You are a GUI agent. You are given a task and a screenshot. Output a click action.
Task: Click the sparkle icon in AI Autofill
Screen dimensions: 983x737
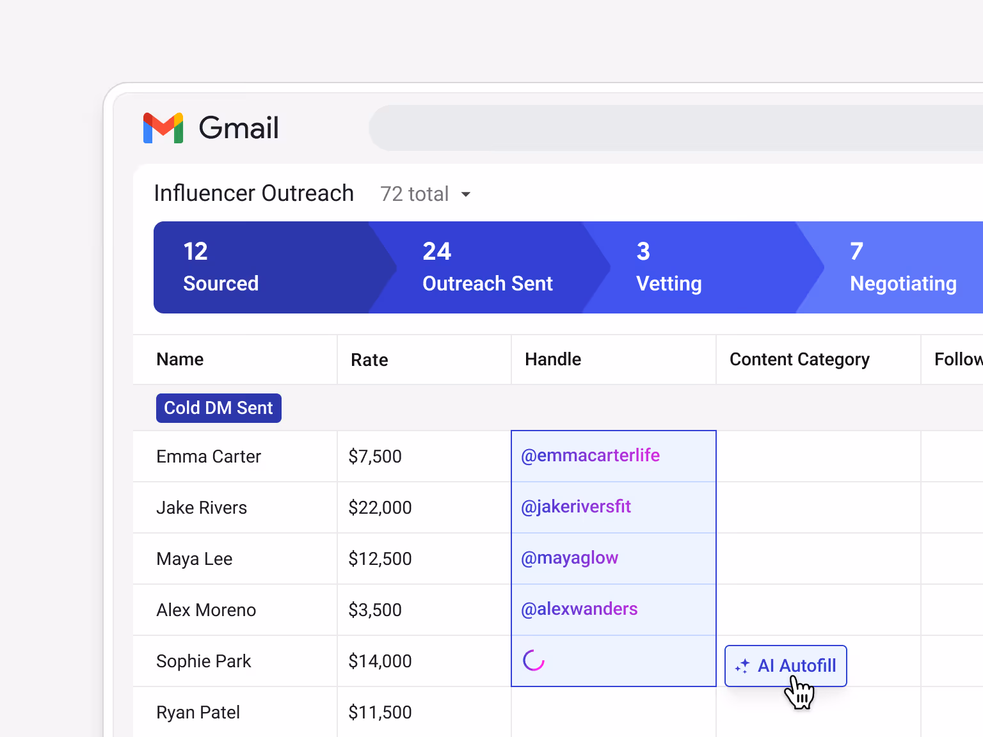742,666
